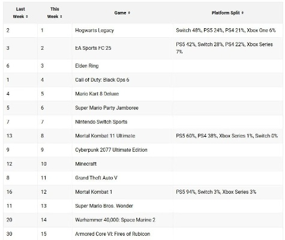Click Armored Core VI: Fires of Rubicon
285x240 pixels.
112,234
